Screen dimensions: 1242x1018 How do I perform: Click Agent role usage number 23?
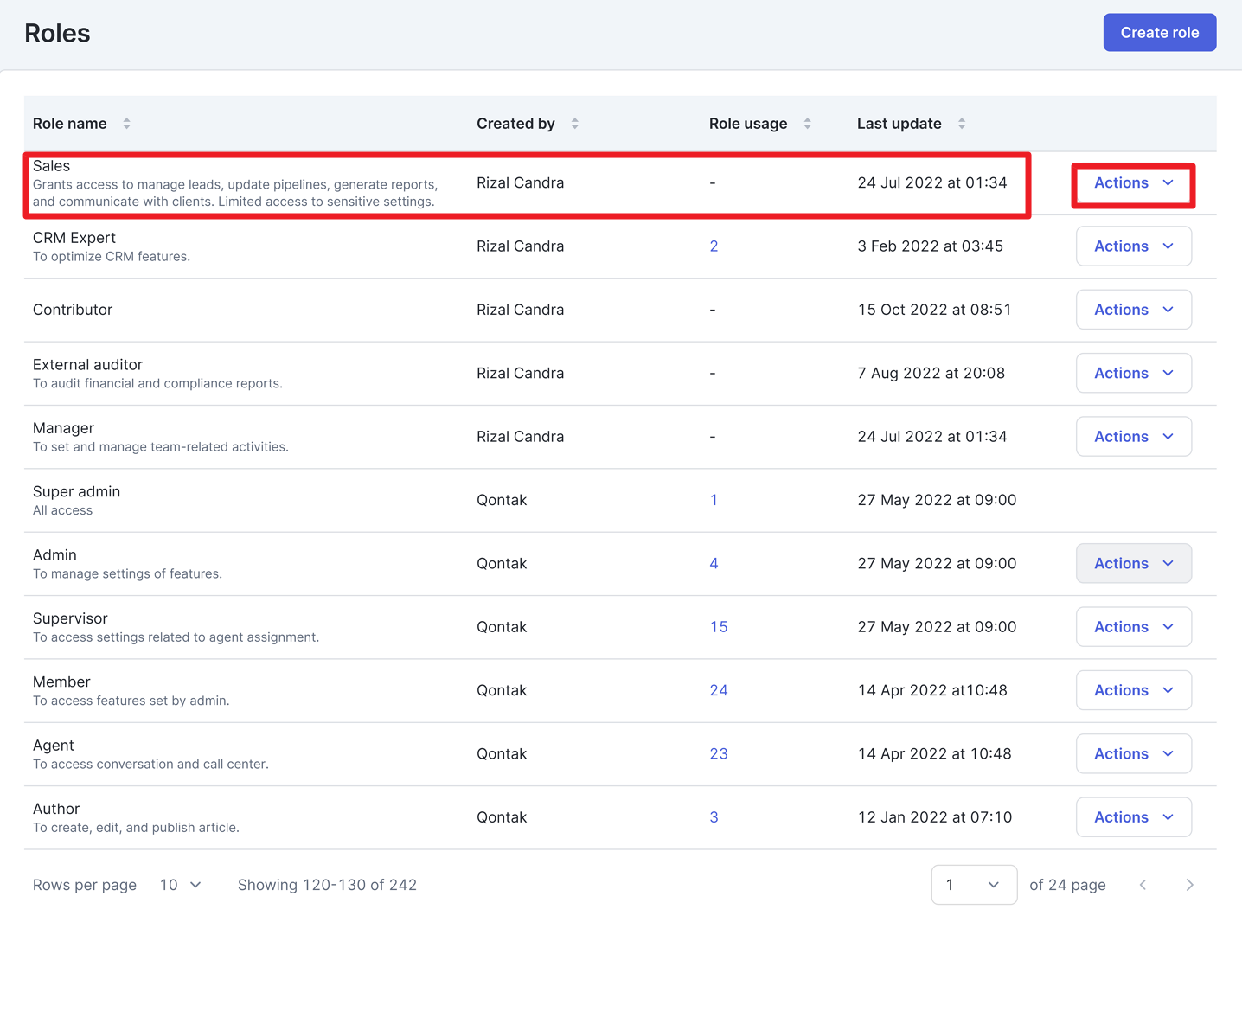718,754
